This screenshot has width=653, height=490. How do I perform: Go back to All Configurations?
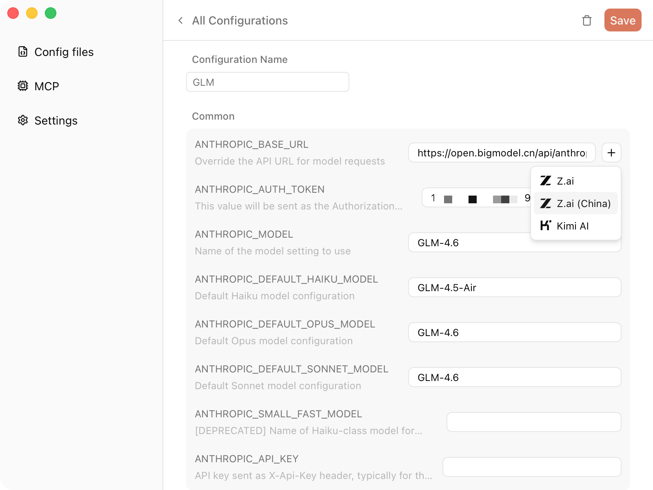pyautogui.click(x=240, y=20)
